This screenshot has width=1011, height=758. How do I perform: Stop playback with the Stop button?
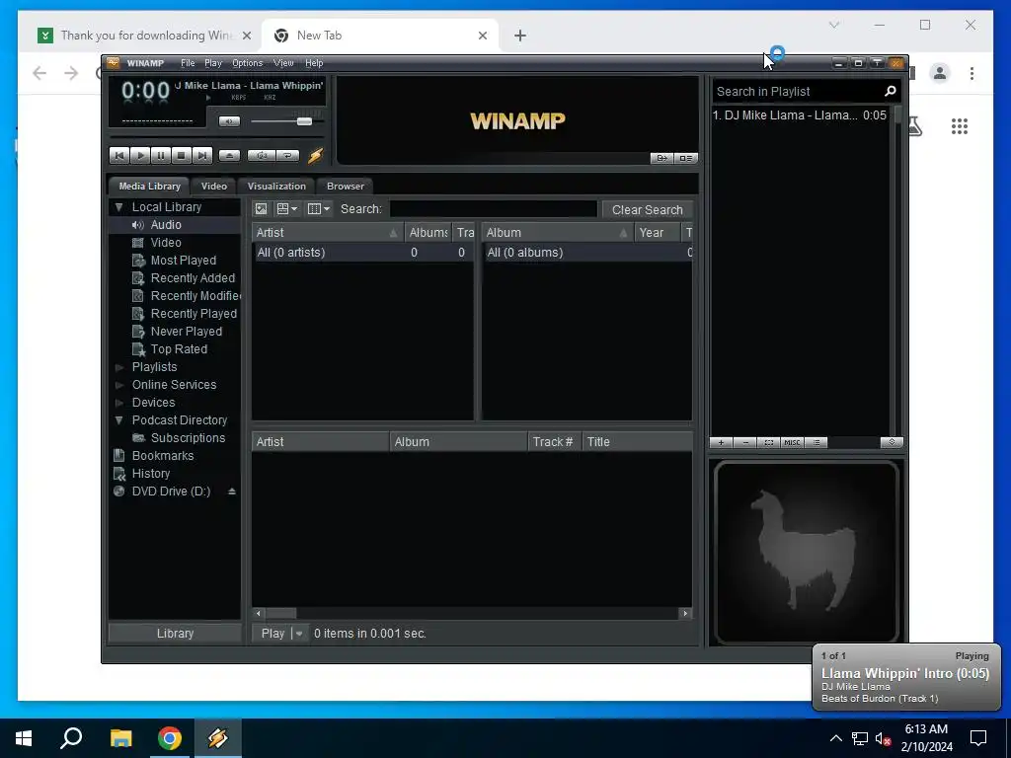pyautogui.click(x=182, y=155)
